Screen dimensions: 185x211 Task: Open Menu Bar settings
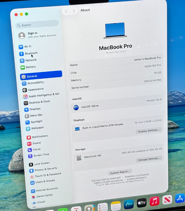[34, 116]
